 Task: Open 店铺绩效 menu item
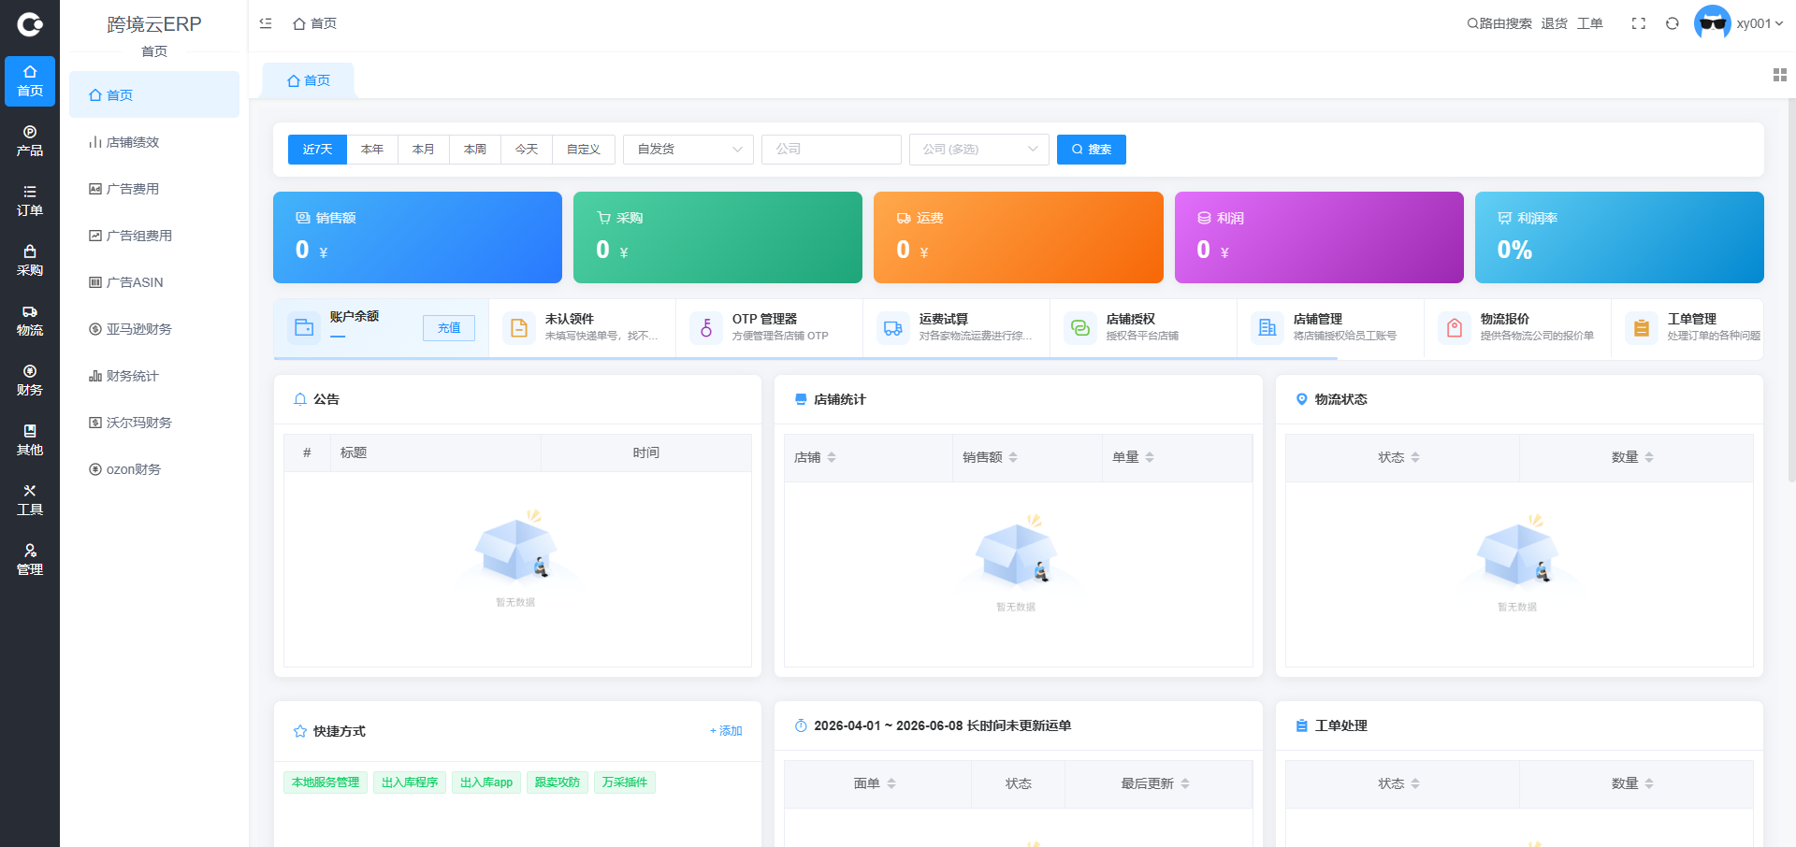tap(154, 142)
